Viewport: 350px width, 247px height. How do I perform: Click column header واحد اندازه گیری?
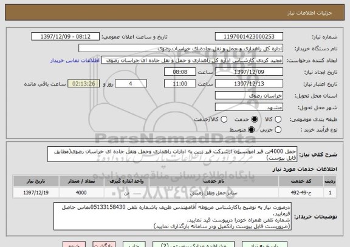tap(126, 181)
